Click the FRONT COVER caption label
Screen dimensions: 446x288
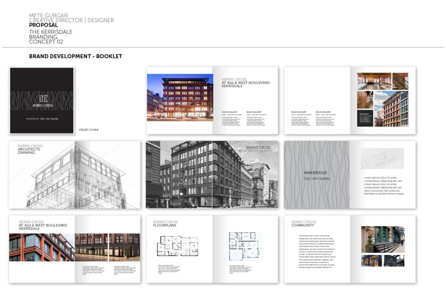pos(88,130)
